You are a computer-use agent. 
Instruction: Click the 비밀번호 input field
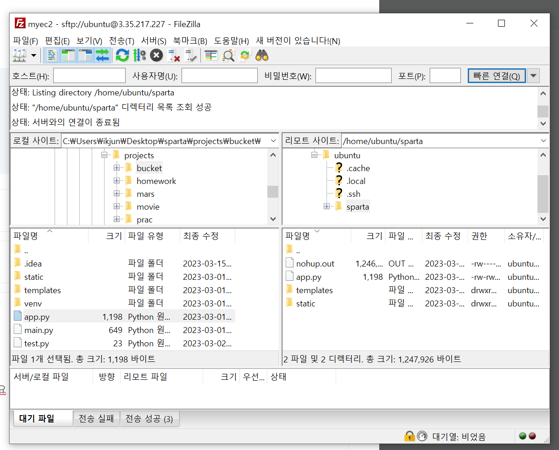click(354, 76)
